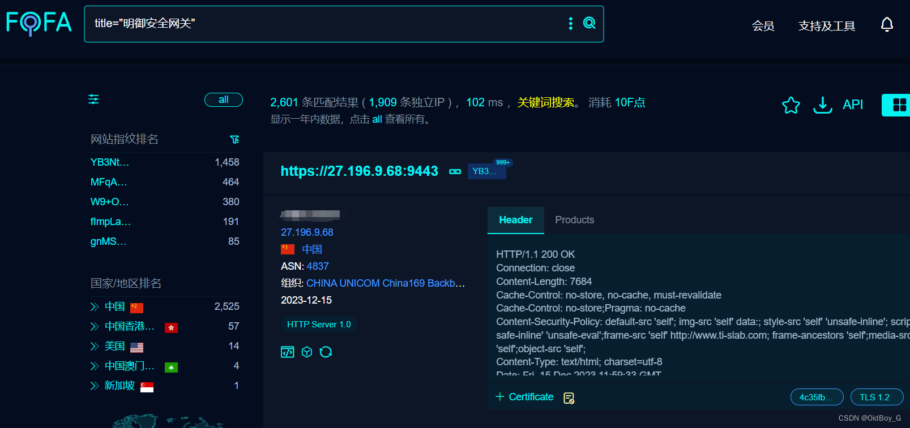Open notifications bell
This screenshot has width=910, height=428.
[x=887, y=25]
